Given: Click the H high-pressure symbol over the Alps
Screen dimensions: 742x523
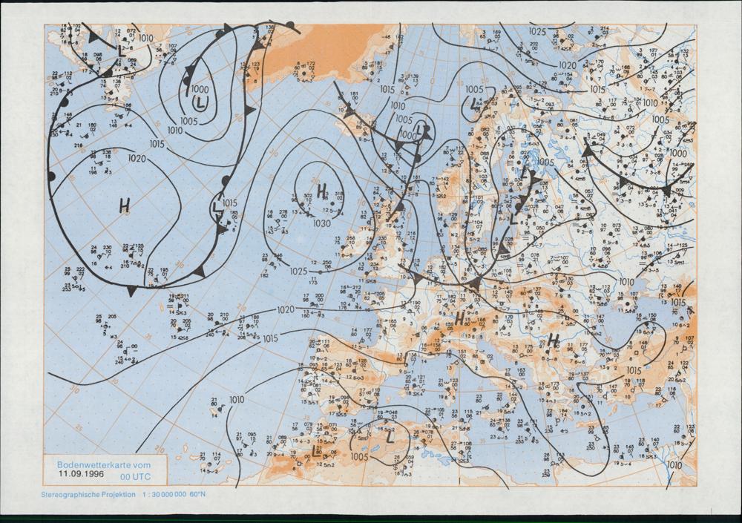Looking at the screenshot, I should 460,318.
